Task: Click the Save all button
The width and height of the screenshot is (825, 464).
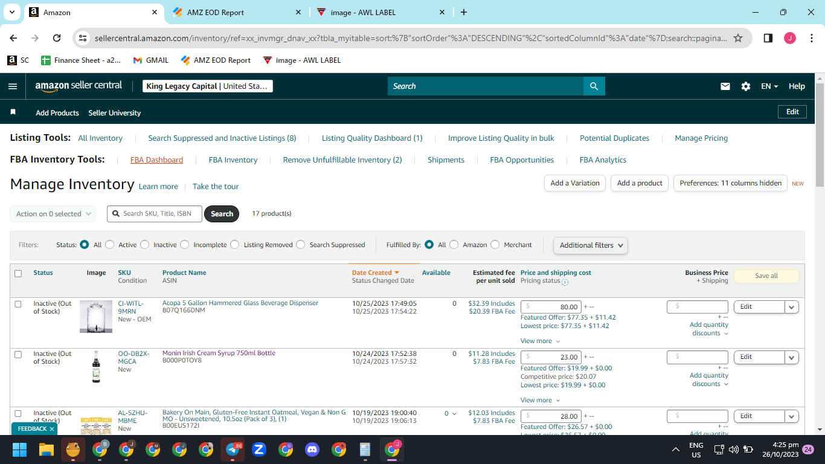Action: pyautogui.click(x=766, y=275)
